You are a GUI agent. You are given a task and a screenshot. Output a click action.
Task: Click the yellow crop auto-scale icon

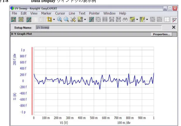49,19
